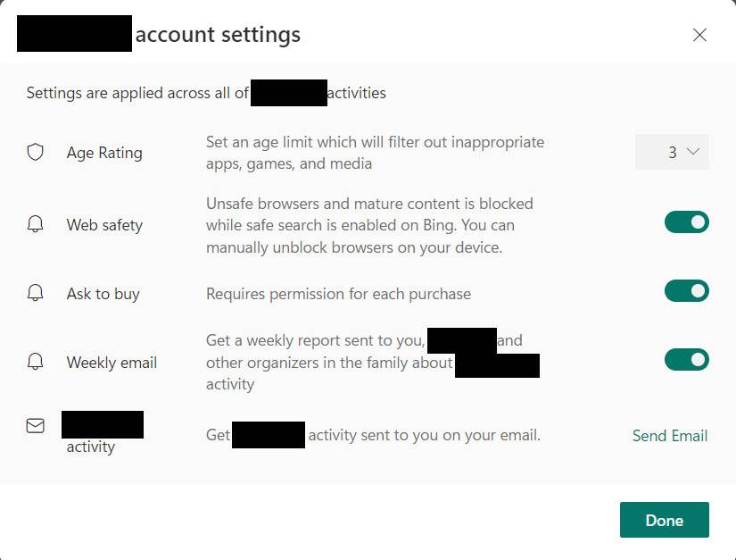The width and height of the screenshot is (736, 560).
Task: Open the Age Rating dropdown showing 3
Action: coord(672,152)
